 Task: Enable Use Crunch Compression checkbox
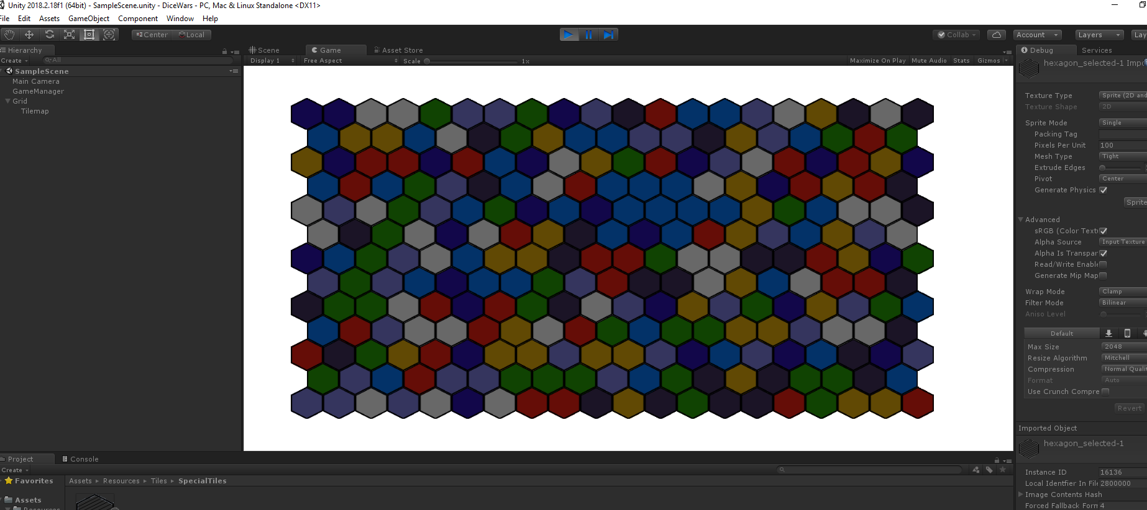[x=1105, y=391]
